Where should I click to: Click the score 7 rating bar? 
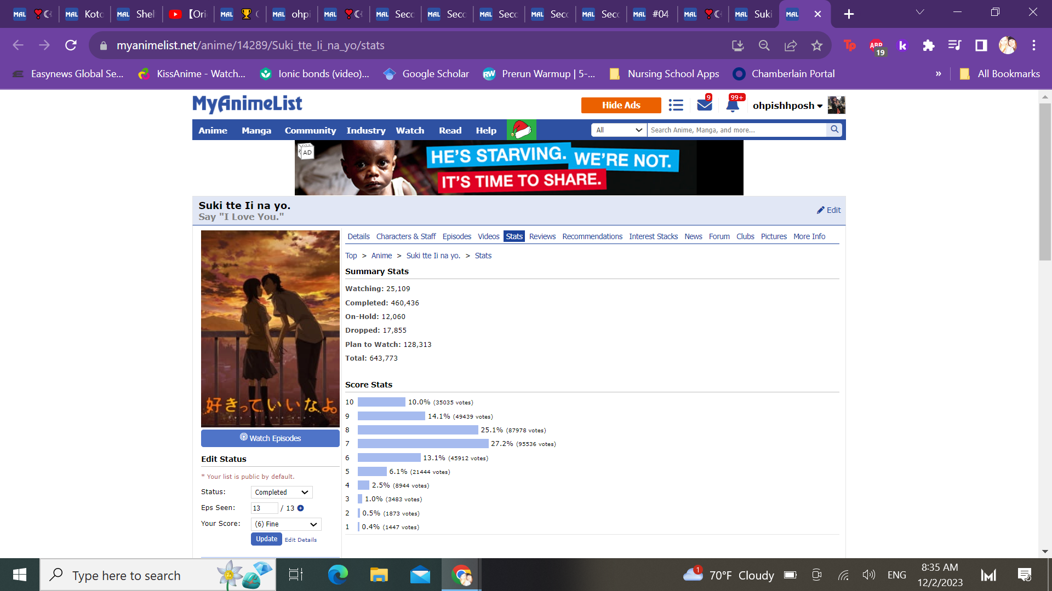tap(422, 444)
